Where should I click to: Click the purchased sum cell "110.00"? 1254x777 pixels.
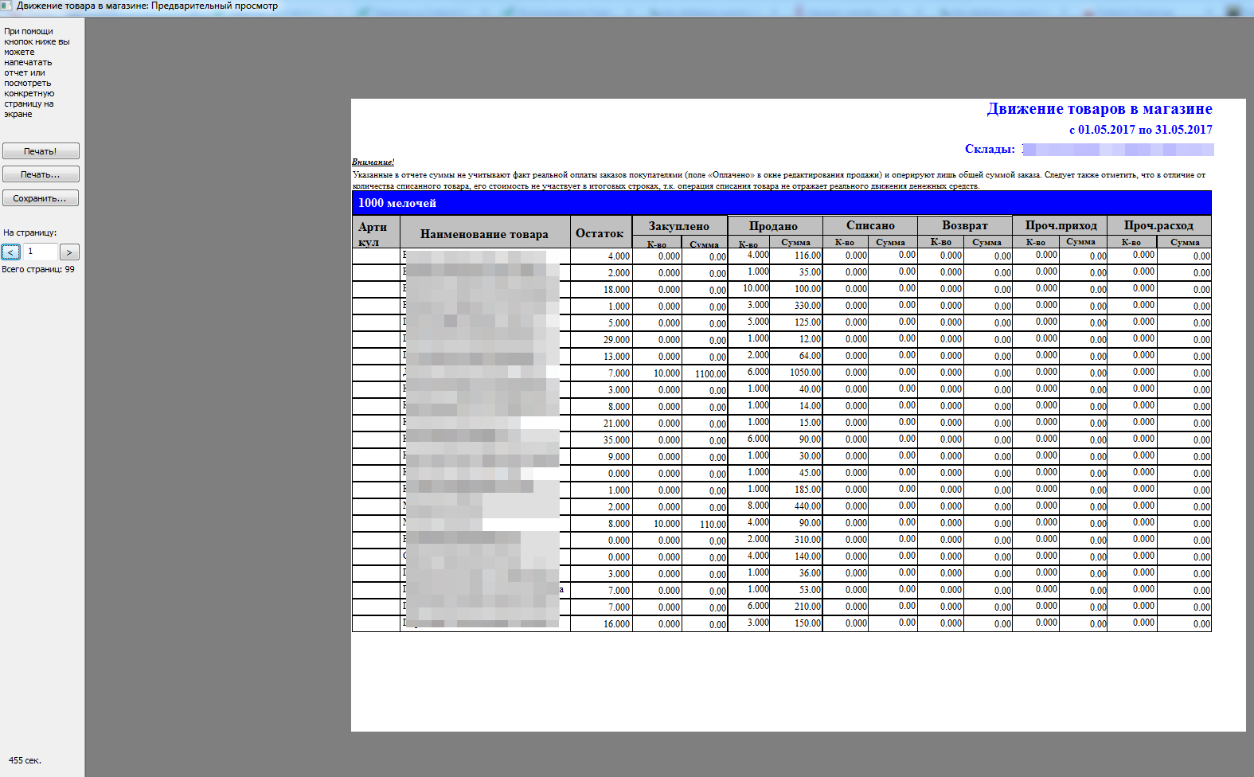(705, 524)
